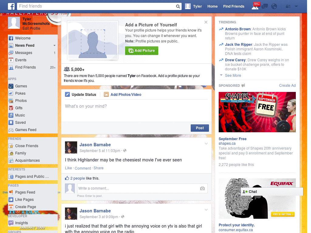Open privacy shortcuts lock icon

(288, 7)
